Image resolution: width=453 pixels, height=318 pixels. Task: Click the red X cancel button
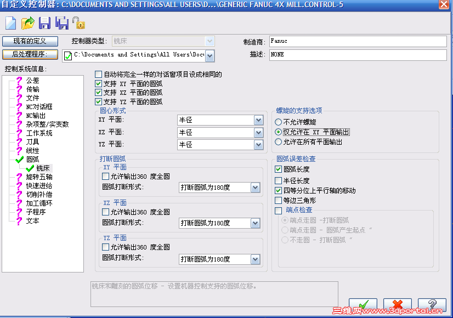[x=398, y=305]
